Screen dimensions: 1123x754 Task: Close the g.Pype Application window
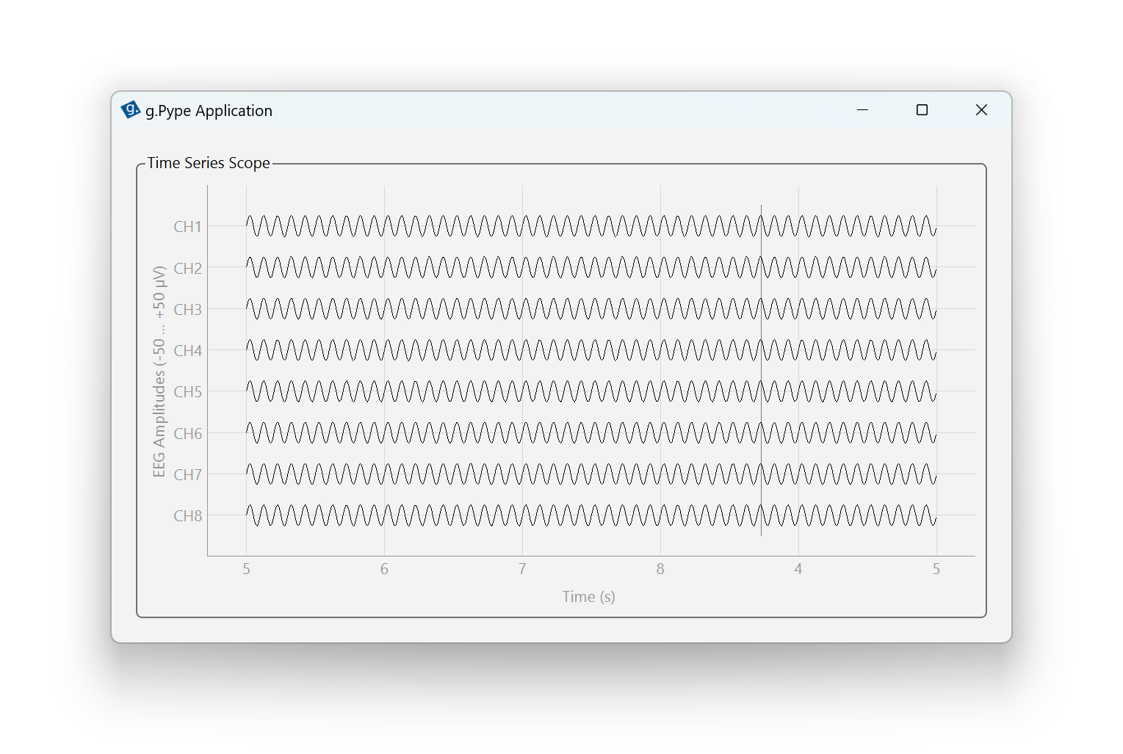(x=981, y=110)
